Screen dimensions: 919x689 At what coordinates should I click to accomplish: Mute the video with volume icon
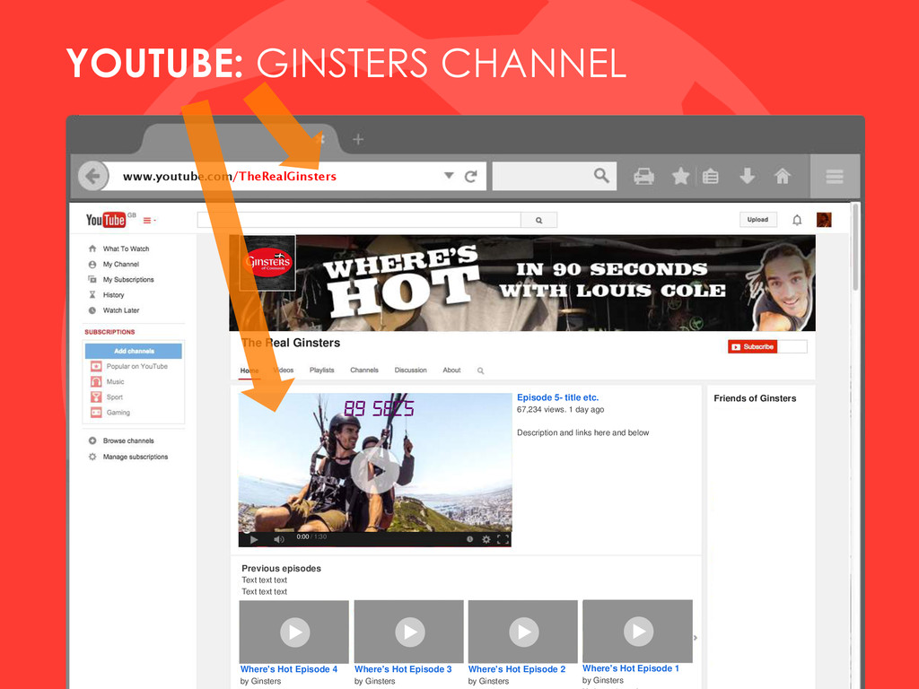tap(279, 539)
